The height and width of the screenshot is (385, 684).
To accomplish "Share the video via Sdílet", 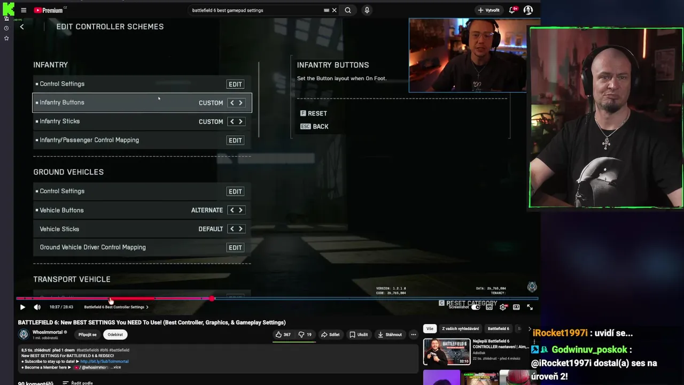I will click(x=330, y=335).
